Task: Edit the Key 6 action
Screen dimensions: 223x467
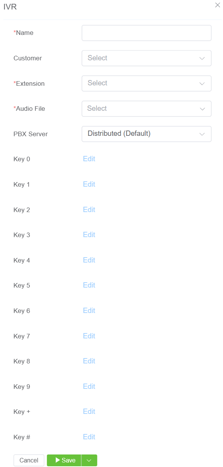Action: (89, 311)
